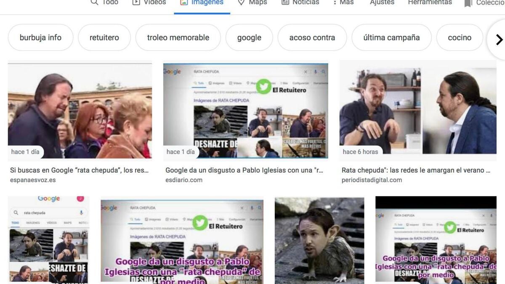Click the Imágenes tab picture icon
Viewport: 505px width, 284px height.
[183, 3]
